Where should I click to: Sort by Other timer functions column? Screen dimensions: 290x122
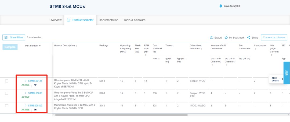pyautogui.click(x=201, y=49)
